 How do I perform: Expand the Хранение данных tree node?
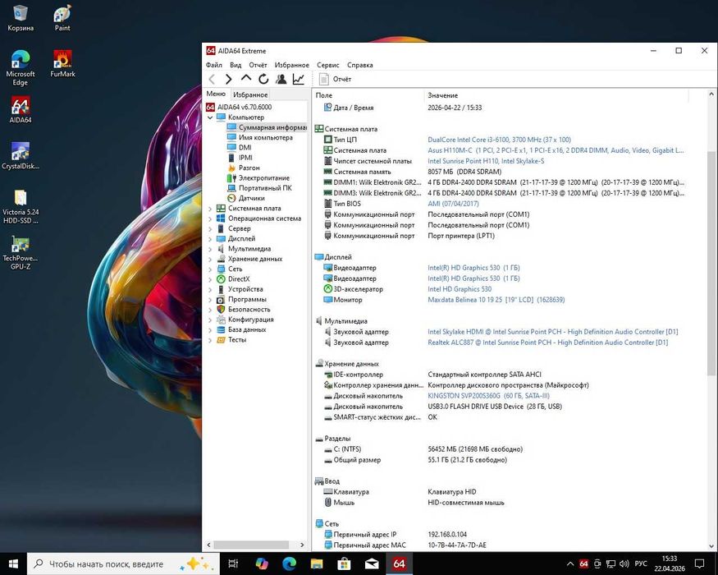pos(210,259)
